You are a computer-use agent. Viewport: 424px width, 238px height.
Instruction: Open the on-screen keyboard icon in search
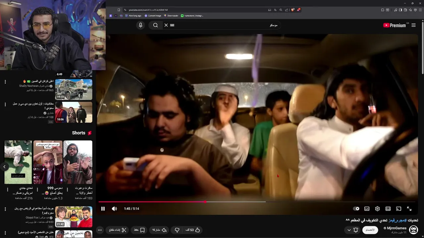tap(172, 25)
